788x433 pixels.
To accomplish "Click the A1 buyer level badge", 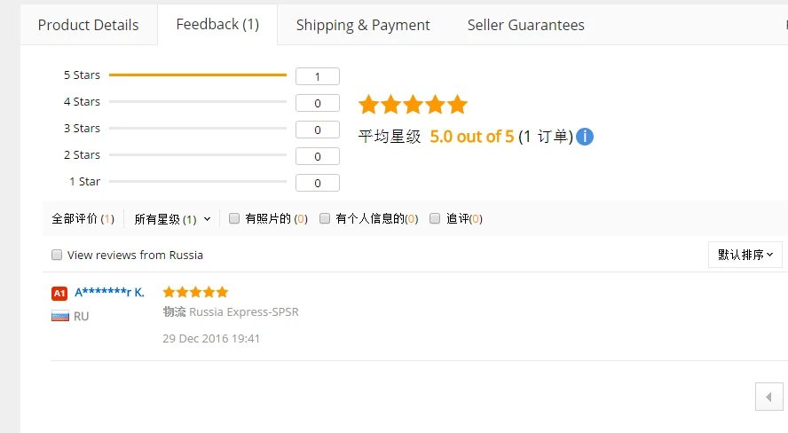I will tap(59, 293).
